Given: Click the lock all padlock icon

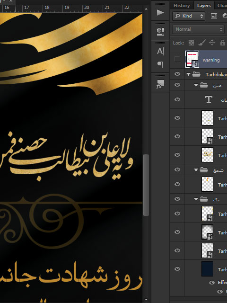Looking at the screenshot, I should pos(223,43).
